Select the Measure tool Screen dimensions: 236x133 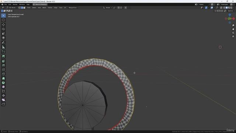[x=3, y=47]
